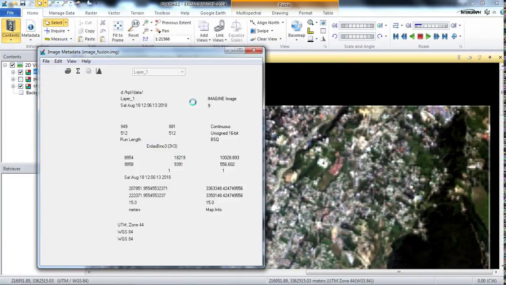The image size is (506, 285).
Task: Click the Select button in the ribbon
Action: coord(53,23)
